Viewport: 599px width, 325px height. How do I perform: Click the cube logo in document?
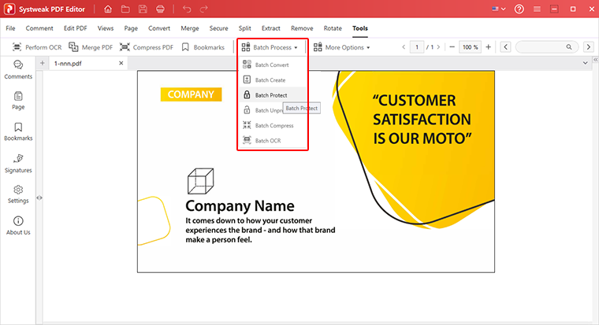[x=200, y=181]
